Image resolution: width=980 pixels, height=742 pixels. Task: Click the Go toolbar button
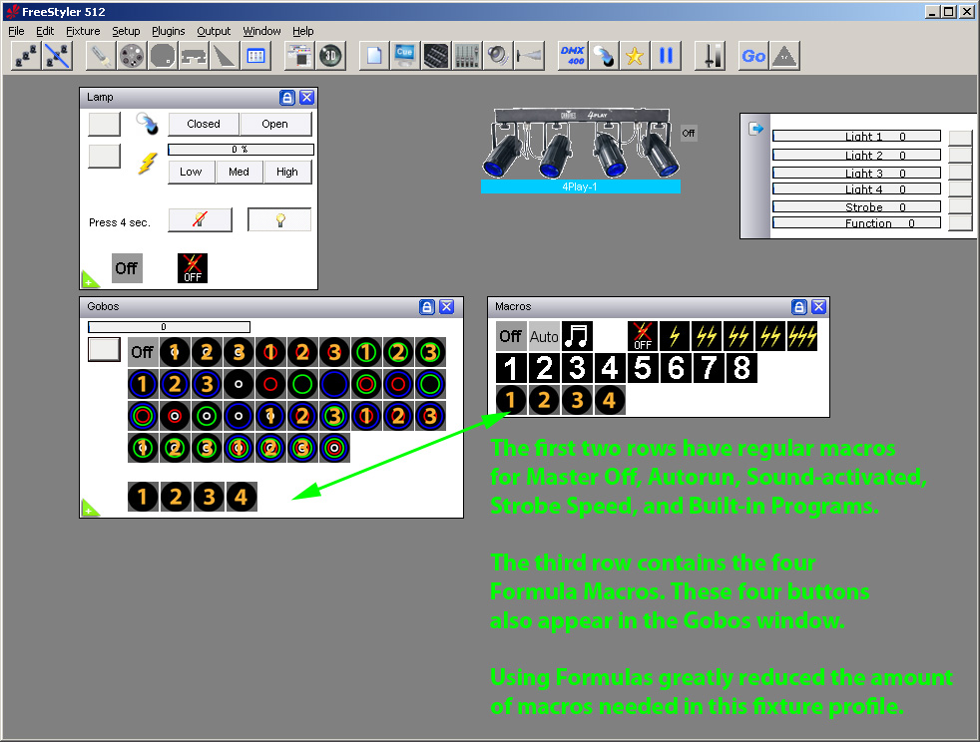753,56
